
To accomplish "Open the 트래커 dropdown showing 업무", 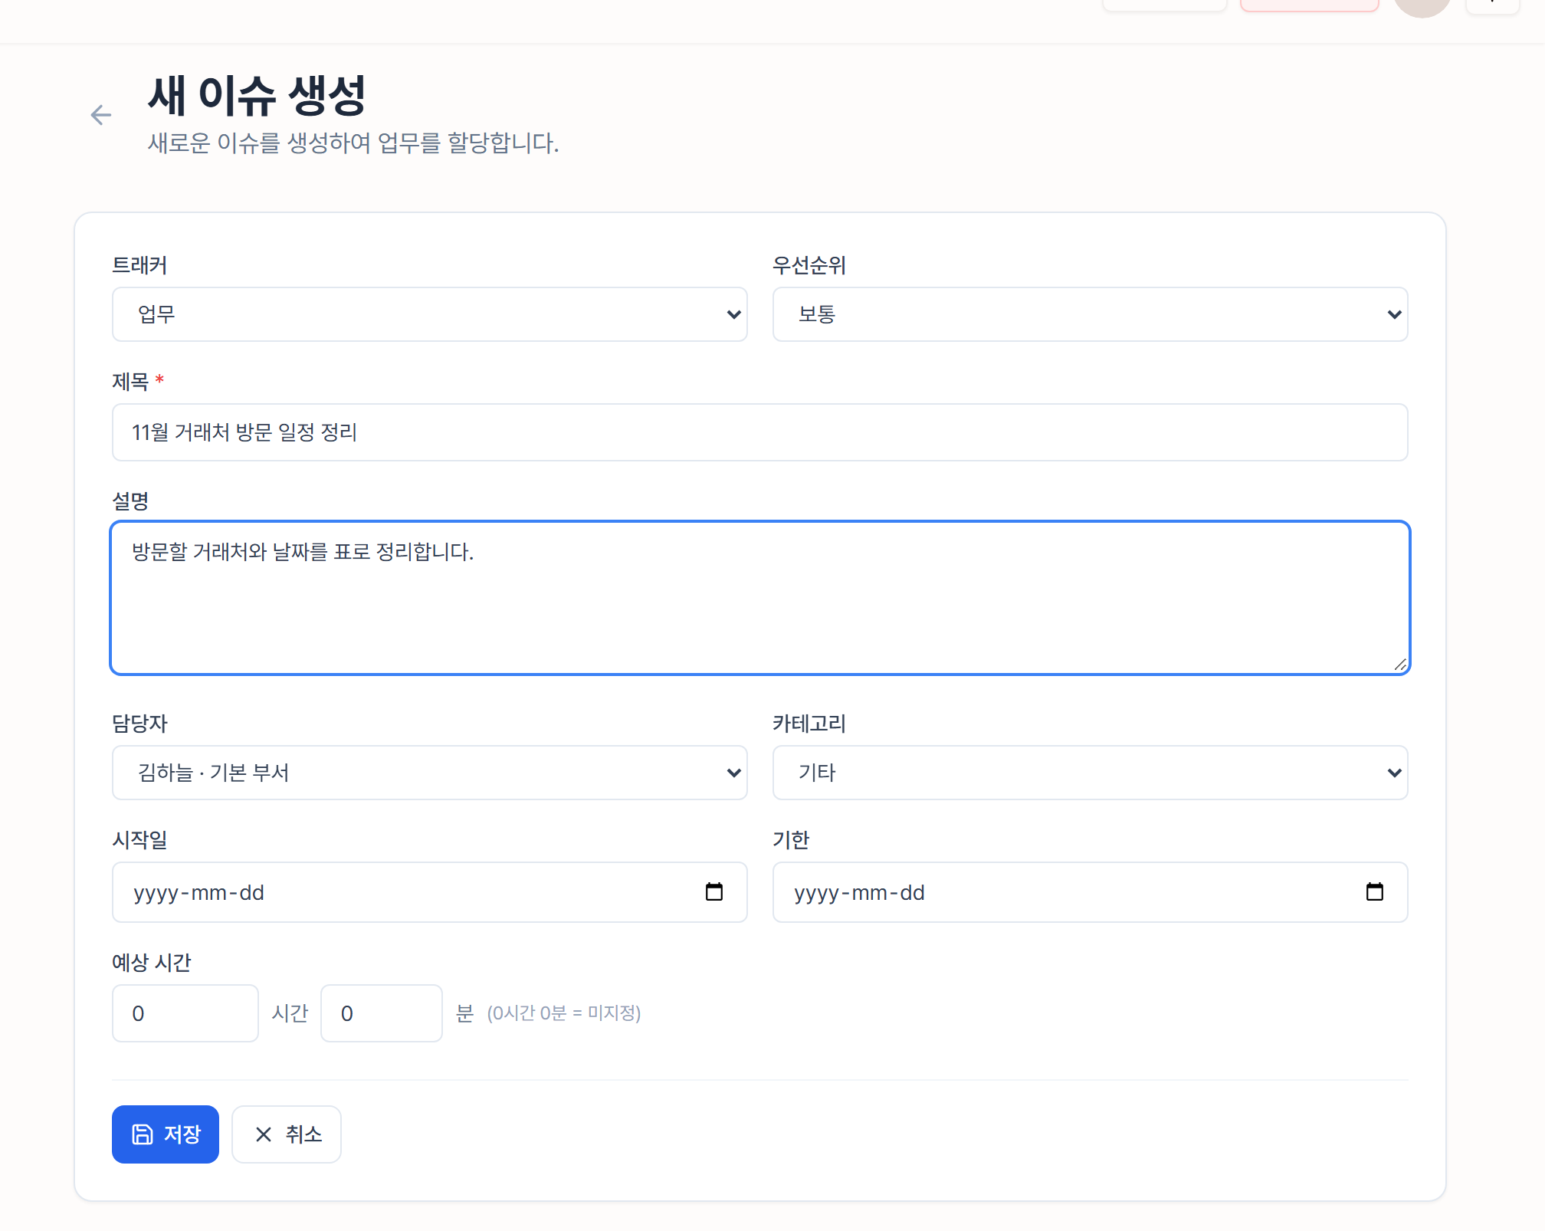I will pos(429,314).
